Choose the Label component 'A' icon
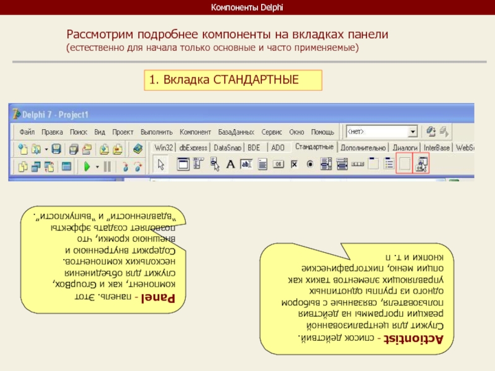Screen dimensions: 495x371 point(230,164)
